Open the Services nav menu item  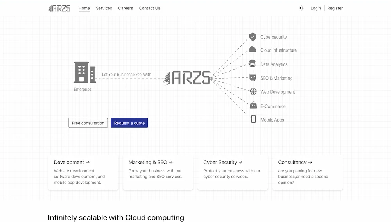coord(104,8)
